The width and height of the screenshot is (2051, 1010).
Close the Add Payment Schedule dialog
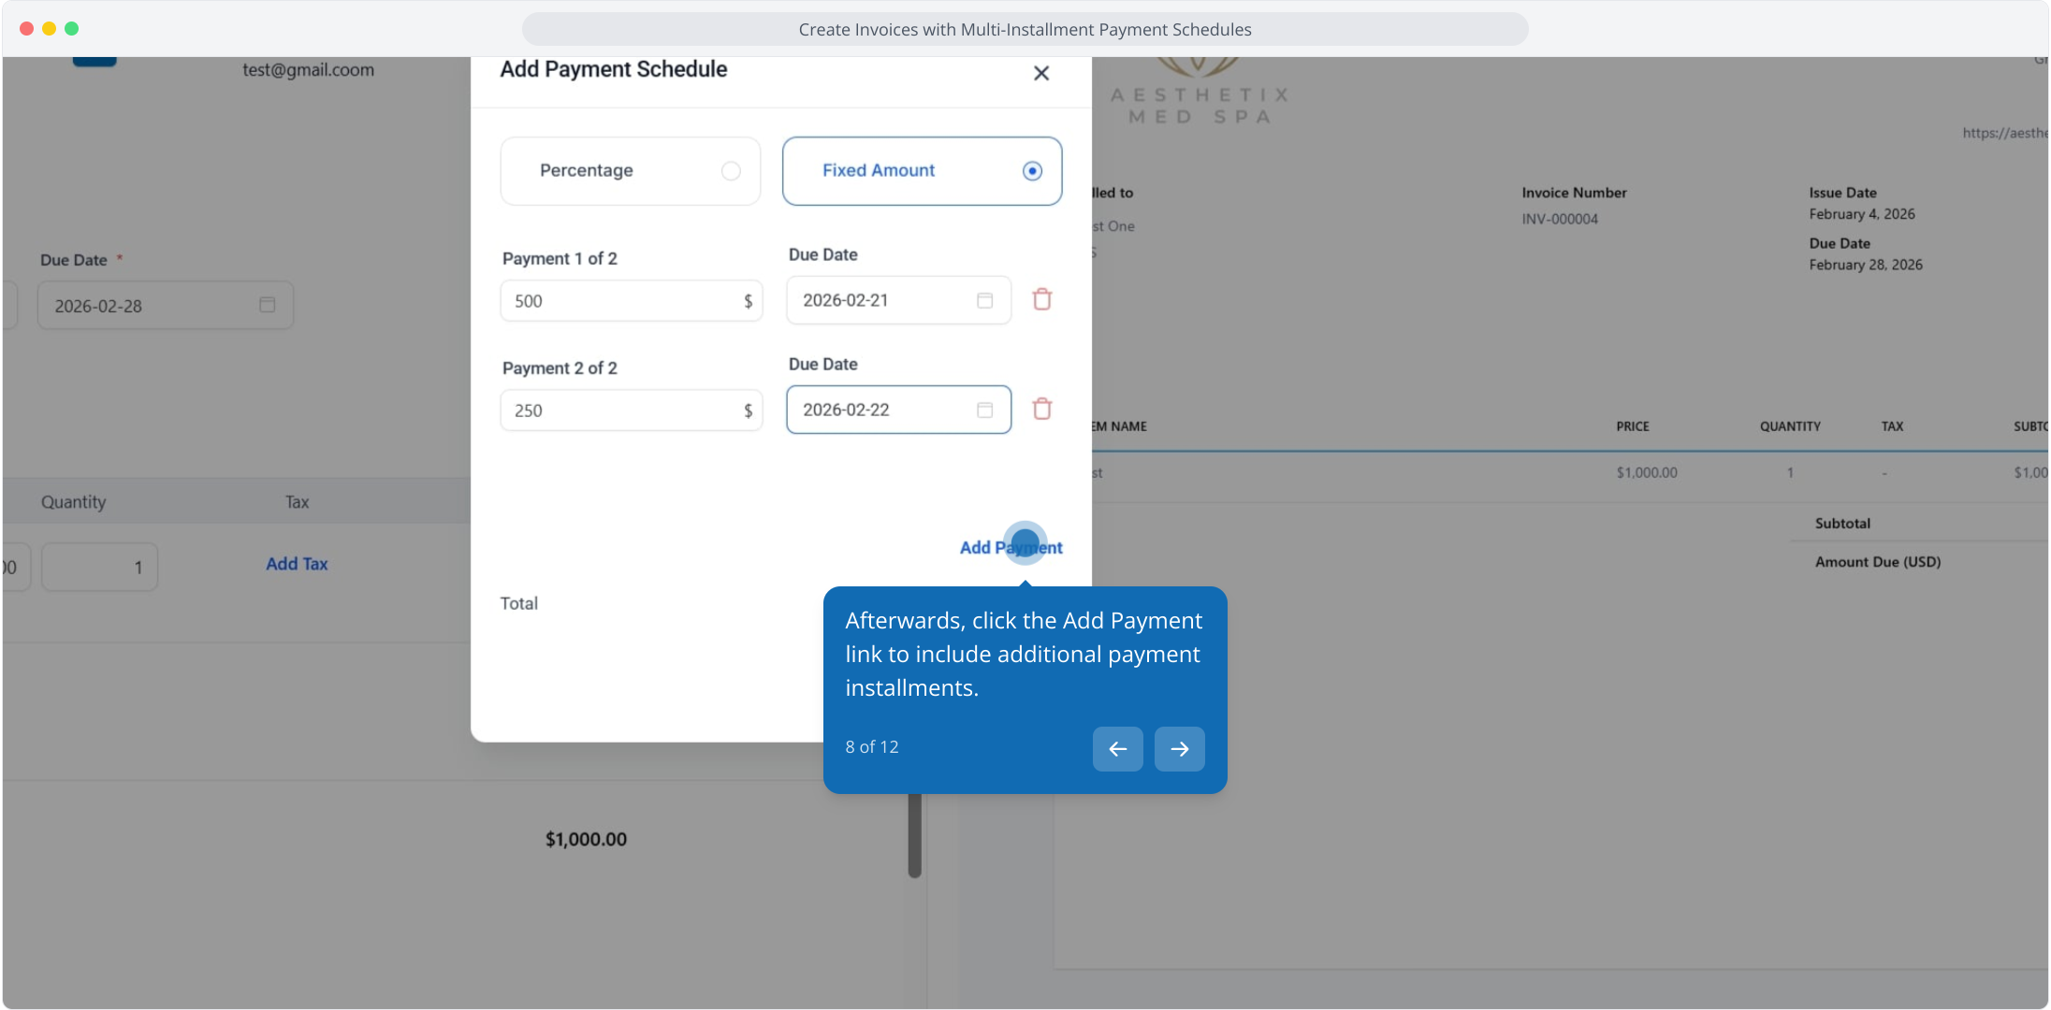point(1040,73)
